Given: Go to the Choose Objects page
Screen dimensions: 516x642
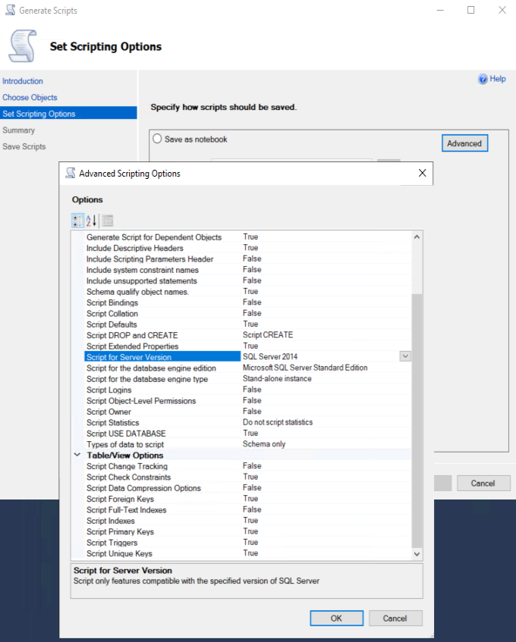Looking at the screenshot, I should tap(30, 98).
